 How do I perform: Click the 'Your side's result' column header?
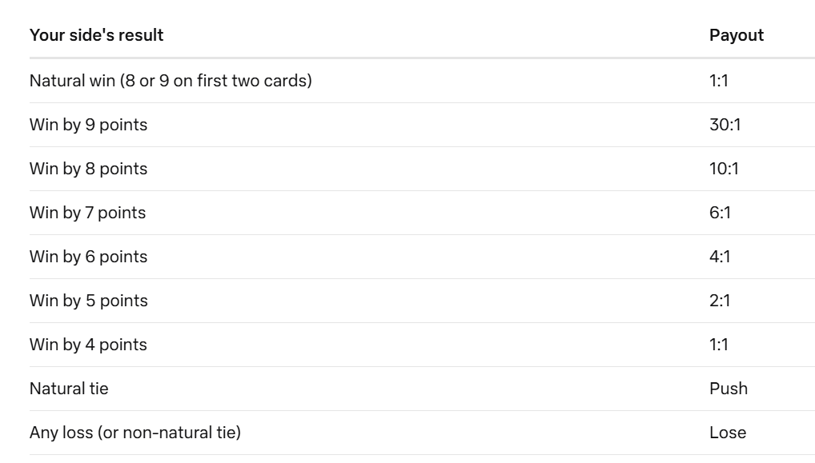[96, 35]
